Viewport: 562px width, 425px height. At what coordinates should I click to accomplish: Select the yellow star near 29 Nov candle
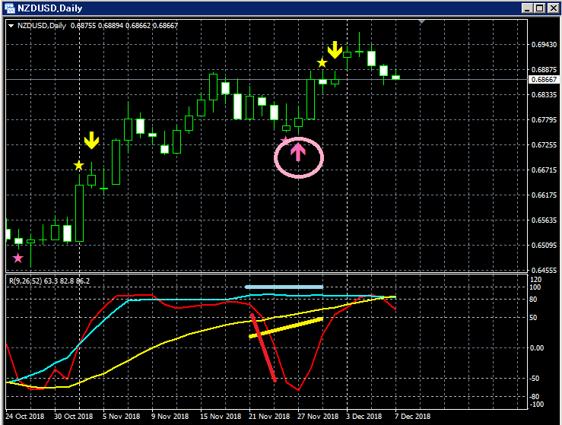[x=322, y=62]
